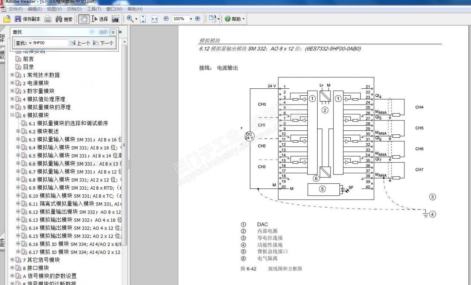The height and width of the screenshot is (285, 471).
Task: Click the Fit Width icon
Action: (x=155, y=19)
